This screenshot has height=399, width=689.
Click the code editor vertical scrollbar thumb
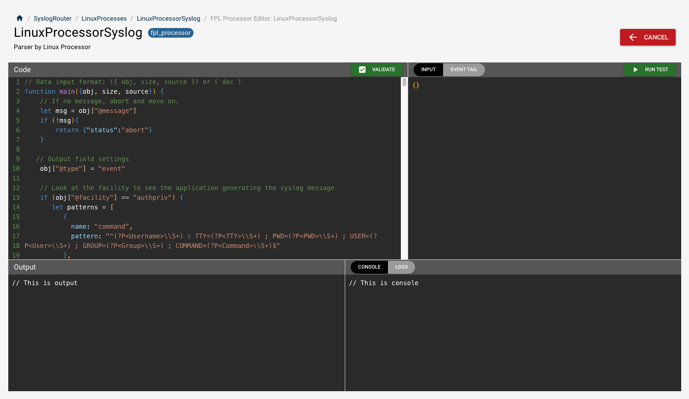point(404,82)
